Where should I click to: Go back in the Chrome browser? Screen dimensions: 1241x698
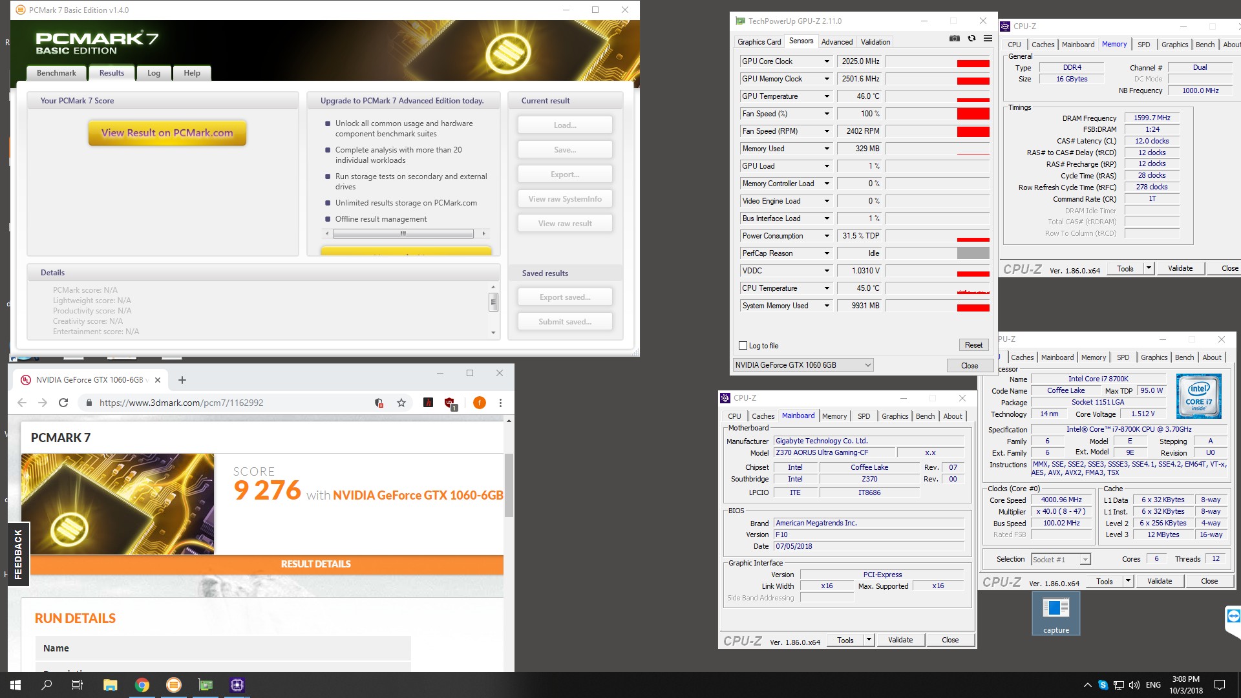tap(22, 403)
